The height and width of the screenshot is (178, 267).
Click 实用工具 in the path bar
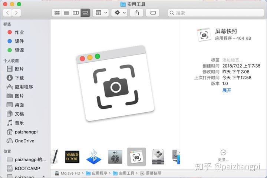[x=125, y=173]
